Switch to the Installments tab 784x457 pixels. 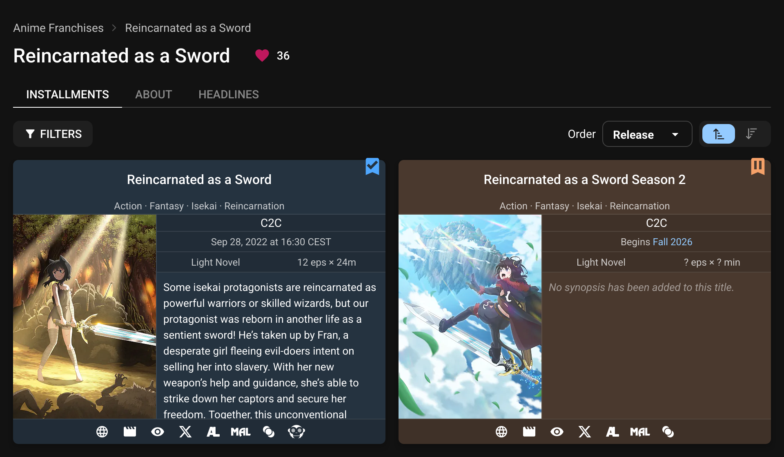[68, 95]
